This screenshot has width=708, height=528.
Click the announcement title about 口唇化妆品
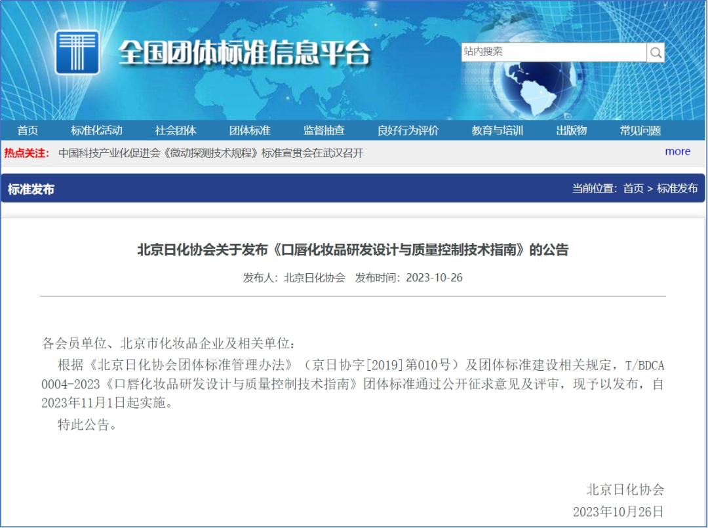pos(353,250)
